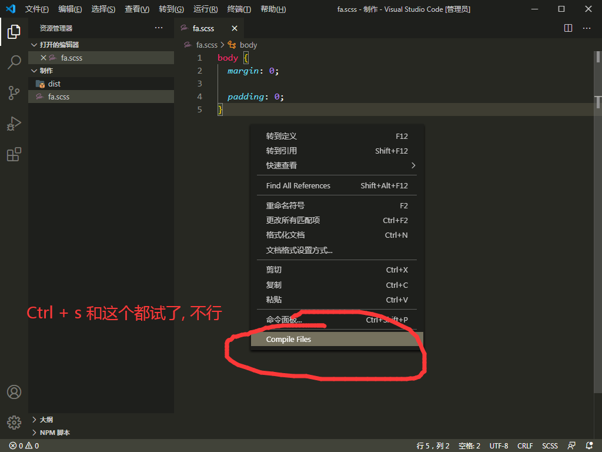
Task: Select fa.scss in the 制作 file tree
Action: click(101, 97)
